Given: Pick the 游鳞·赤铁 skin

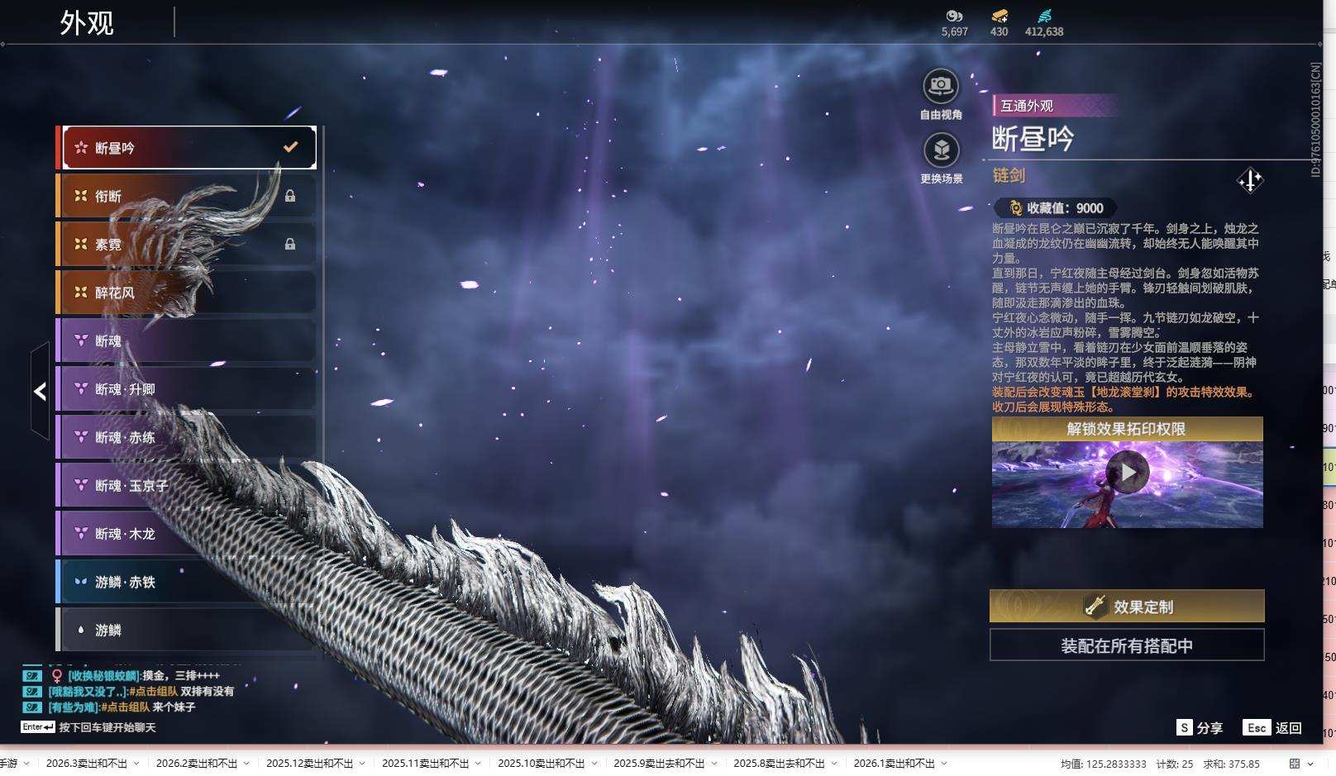Looking at the screenshot, I should pos(188,581).
